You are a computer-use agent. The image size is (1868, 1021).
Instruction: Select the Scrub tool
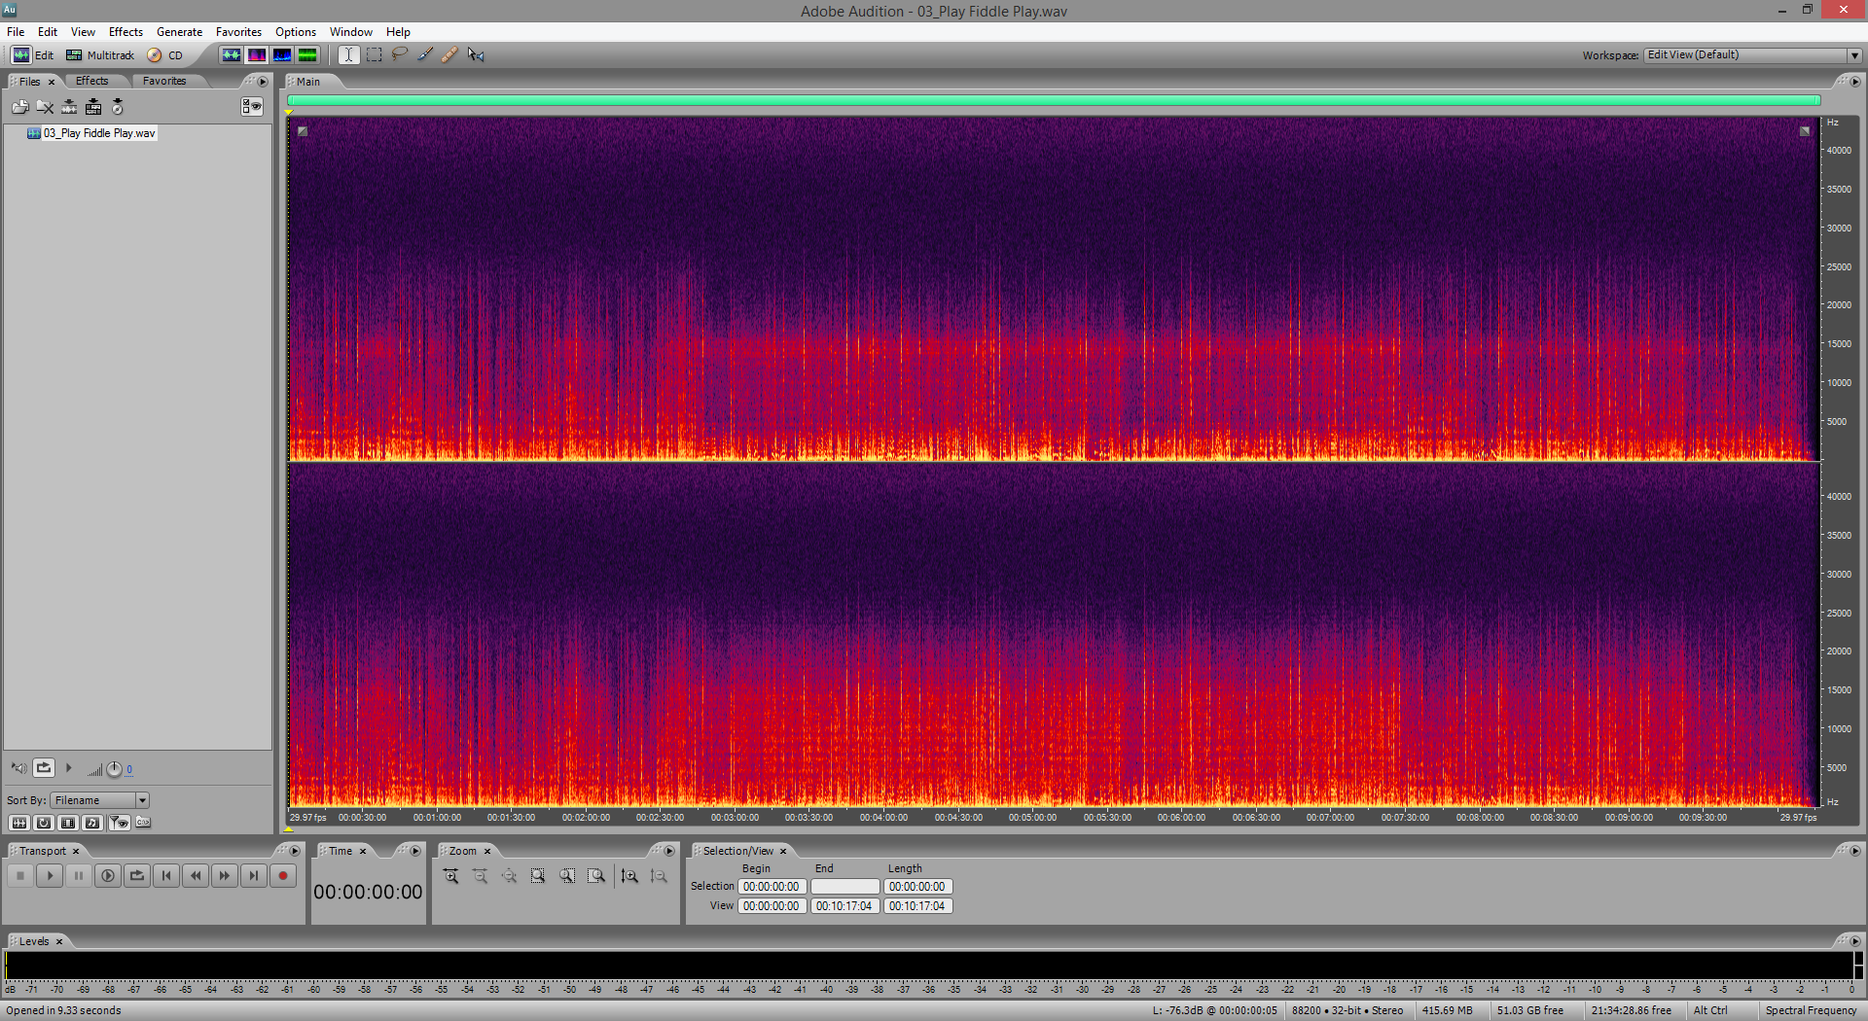pyautogui.click(x=476, y=55)
